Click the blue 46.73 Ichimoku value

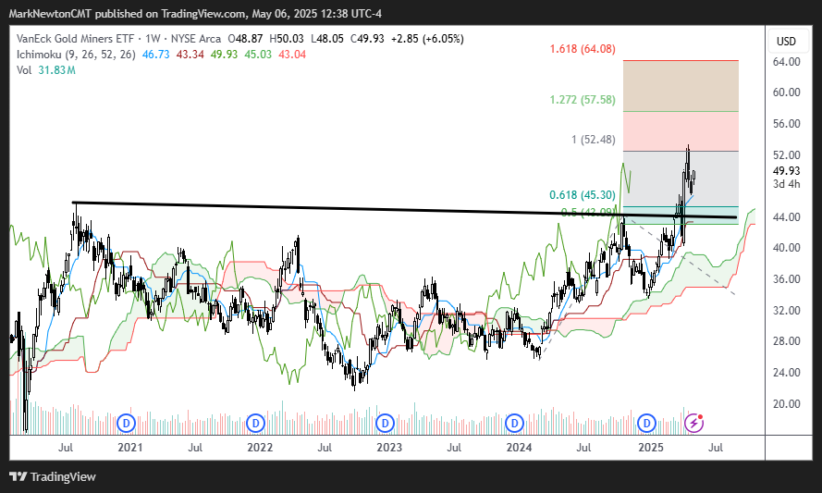tap(155, 55)
